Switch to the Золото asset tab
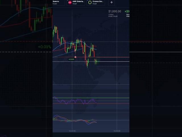Viewport: 182px width, 137px height. 56,2
